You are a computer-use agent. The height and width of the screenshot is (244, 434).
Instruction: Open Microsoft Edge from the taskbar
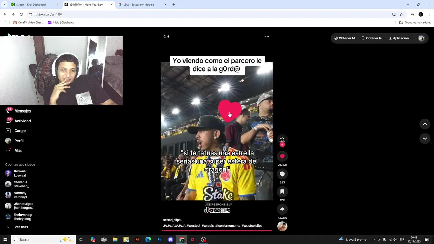148,240
